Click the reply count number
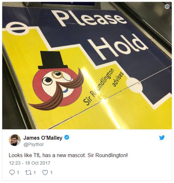Screen dimensions: 174x183 click(18, 173)
